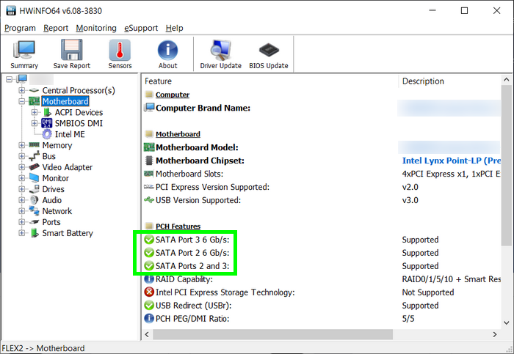Click the Save Report floppy icon
The image size is (514, 354).
click(72, 50)
